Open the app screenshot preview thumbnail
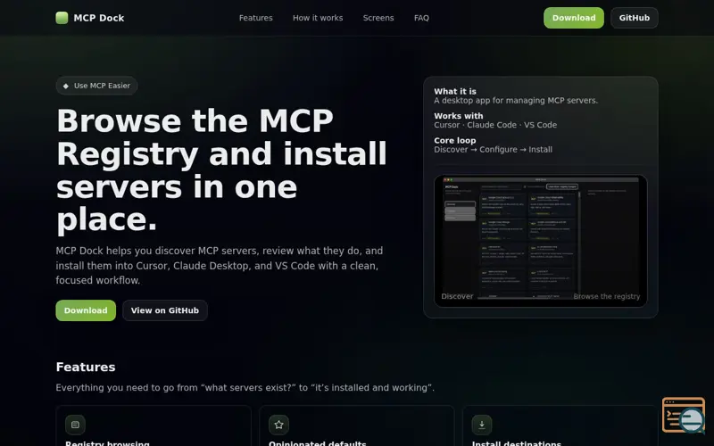This screenshot has height=446, width=714. coord(541,241)
